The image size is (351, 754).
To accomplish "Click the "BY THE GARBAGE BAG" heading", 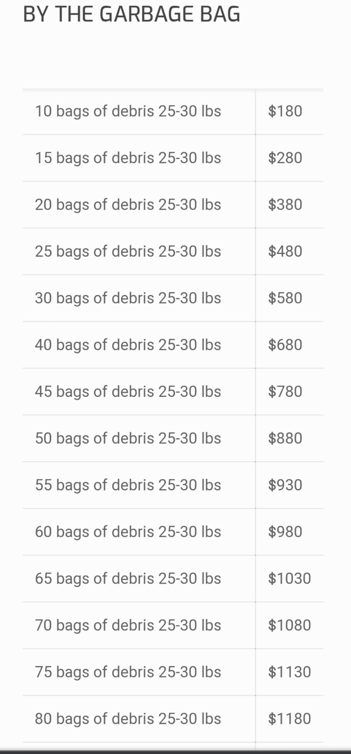I will coord(132,15).
